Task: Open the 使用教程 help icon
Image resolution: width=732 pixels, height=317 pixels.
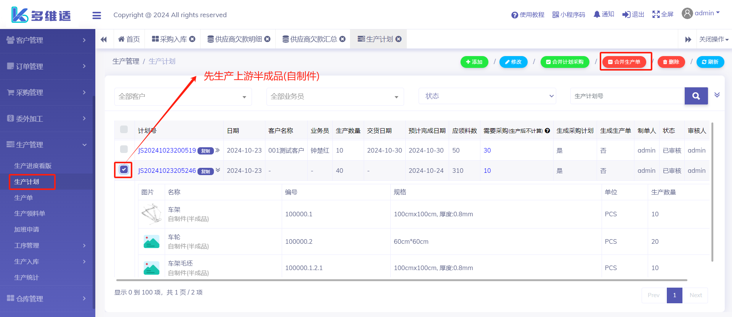Action: (x=515, y=15)
